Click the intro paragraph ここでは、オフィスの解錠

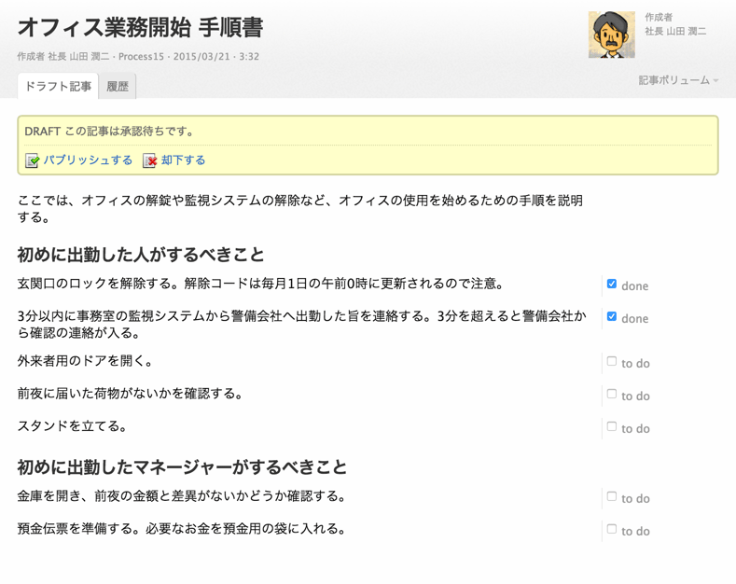click(x=300, y=209)
